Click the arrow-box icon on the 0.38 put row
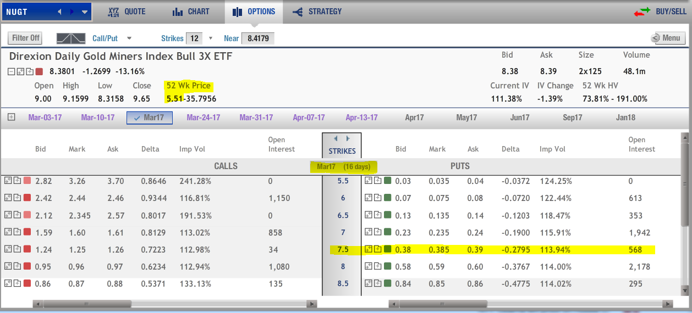 (x=369, y=250)
